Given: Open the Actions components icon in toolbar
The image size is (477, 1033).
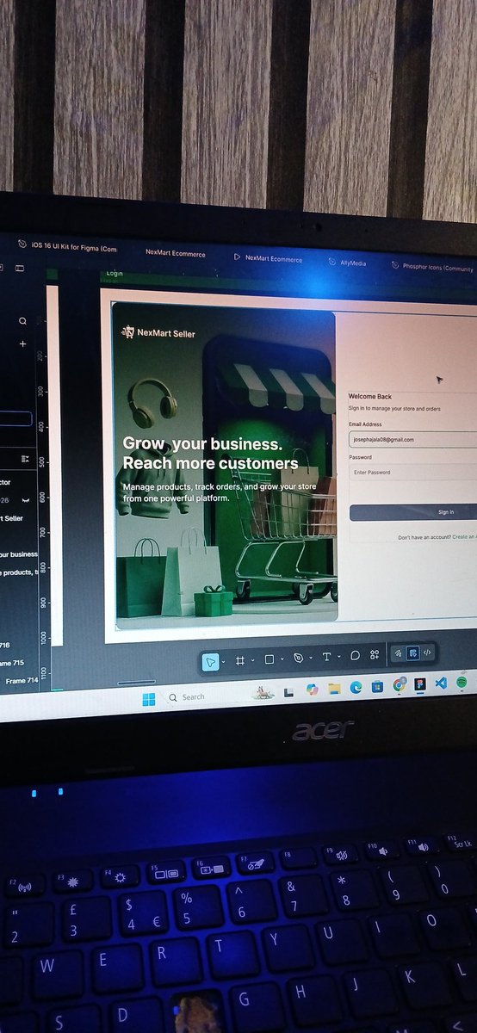Looking at the screenshot, I should coord(375,655).
